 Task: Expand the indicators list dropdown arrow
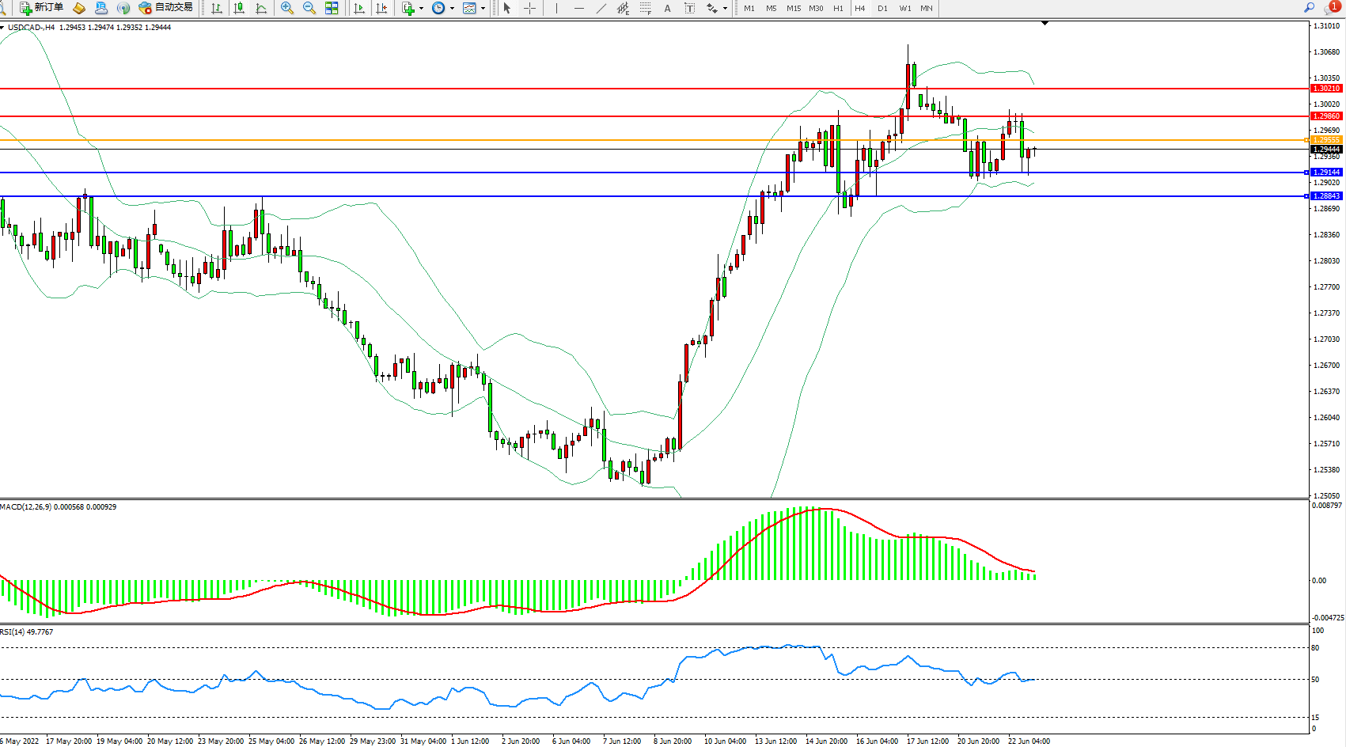click(421, 8)
